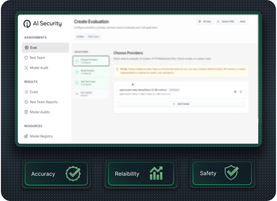This screenshot has width=277, height=201.
Task: Switch to the YAML Editor tab
Action: (94, 37)
